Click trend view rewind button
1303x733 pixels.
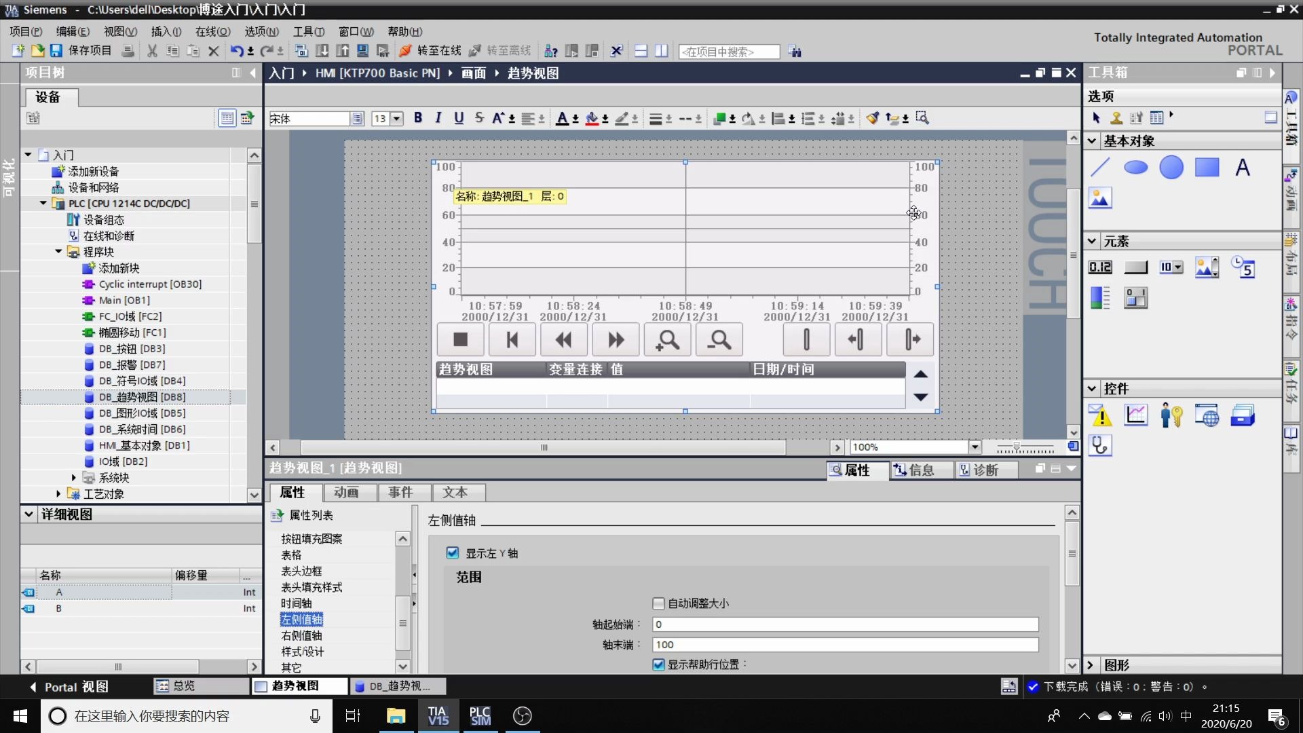(x=564, y=339)
